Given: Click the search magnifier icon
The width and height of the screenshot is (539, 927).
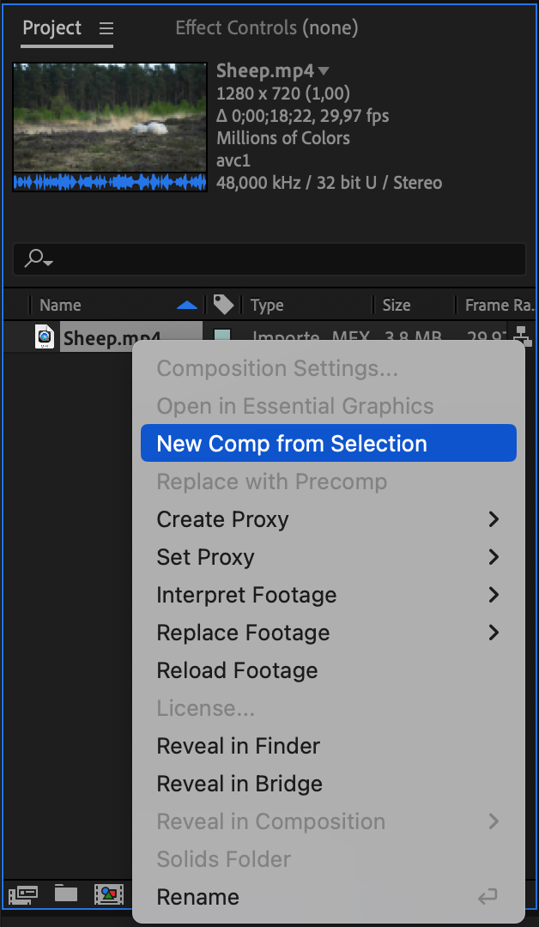Looking at the screenshot, I should tap(38, 258).
